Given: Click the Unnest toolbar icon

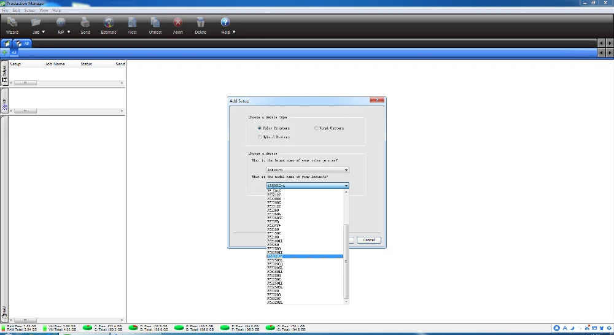Looking at the screenshot, I should pos(155,26).
